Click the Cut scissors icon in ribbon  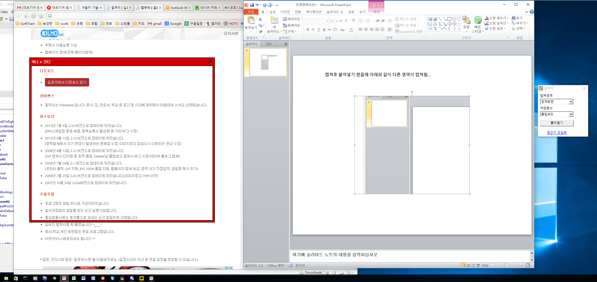coord(260,19)
